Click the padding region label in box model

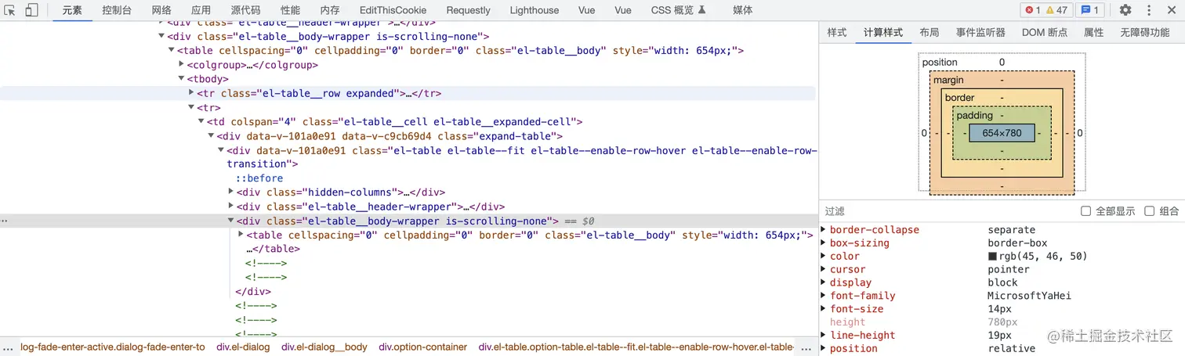click(x=974, y=116)
